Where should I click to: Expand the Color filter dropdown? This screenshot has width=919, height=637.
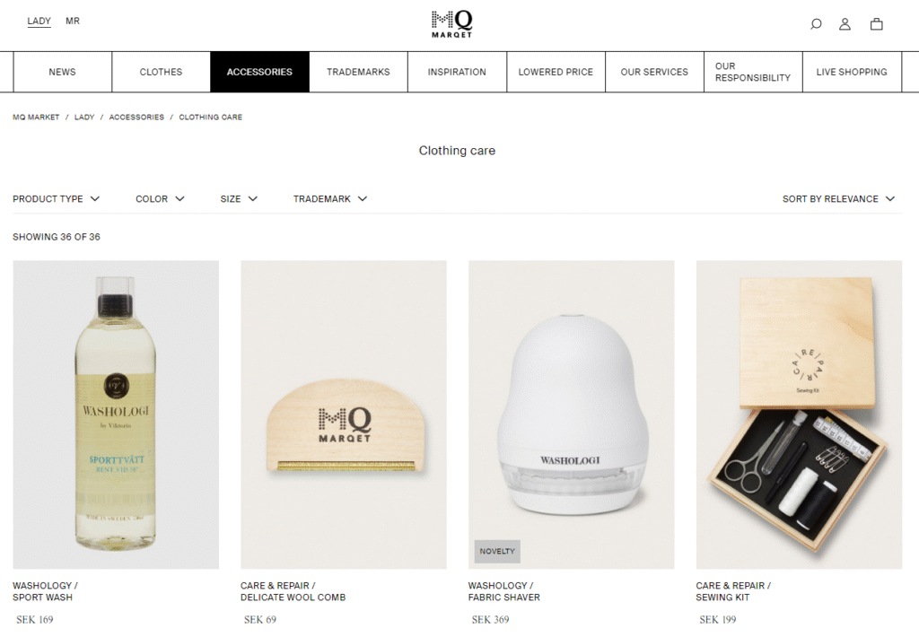tap(160, 198)
